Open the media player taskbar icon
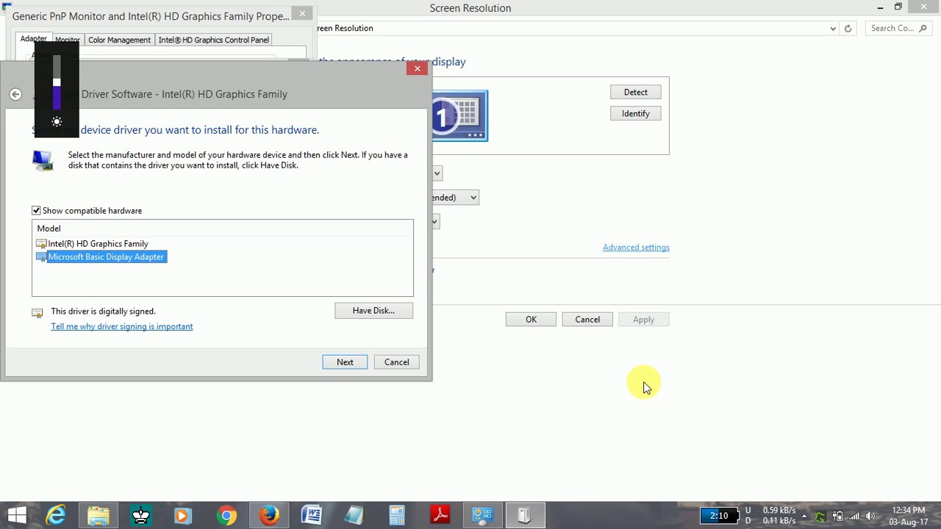Screen dimensions: 941x529 tap(183, 516)
